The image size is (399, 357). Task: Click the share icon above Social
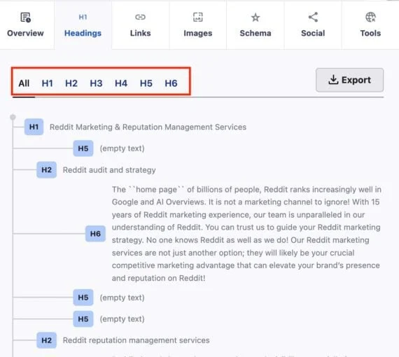click(x=313, y=17)
